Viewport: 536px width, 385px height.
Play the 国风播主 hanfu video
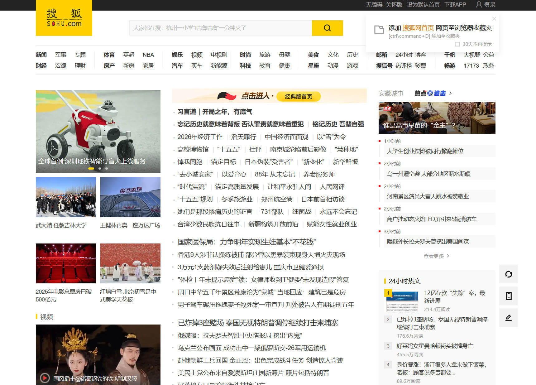(x=44, y=378)
